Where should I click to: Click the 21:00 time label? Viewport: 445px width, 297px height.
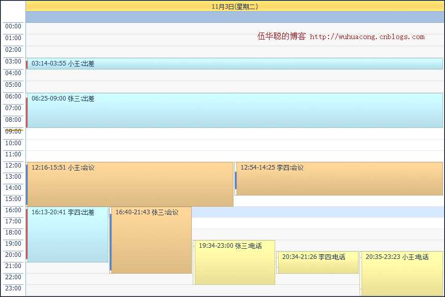[13, 266]
